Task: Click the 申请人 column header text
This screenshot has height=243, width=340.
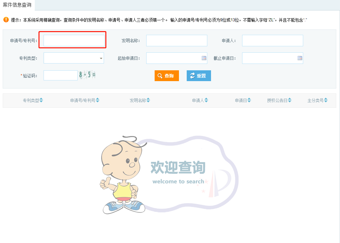Action: [x=198, y=100]
